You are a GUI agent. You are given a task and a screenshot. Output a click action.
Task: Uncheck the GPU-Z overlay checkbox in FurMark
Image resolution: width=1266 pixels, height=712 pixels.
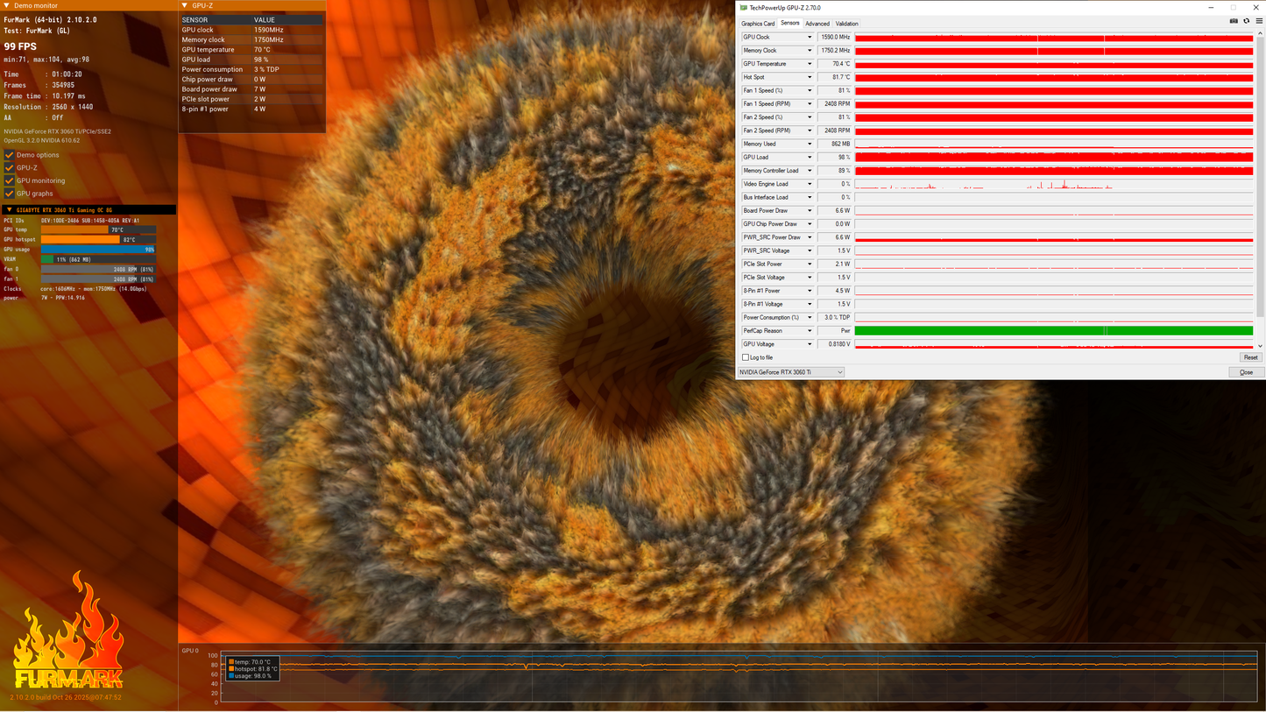click(x=10, y=167)
